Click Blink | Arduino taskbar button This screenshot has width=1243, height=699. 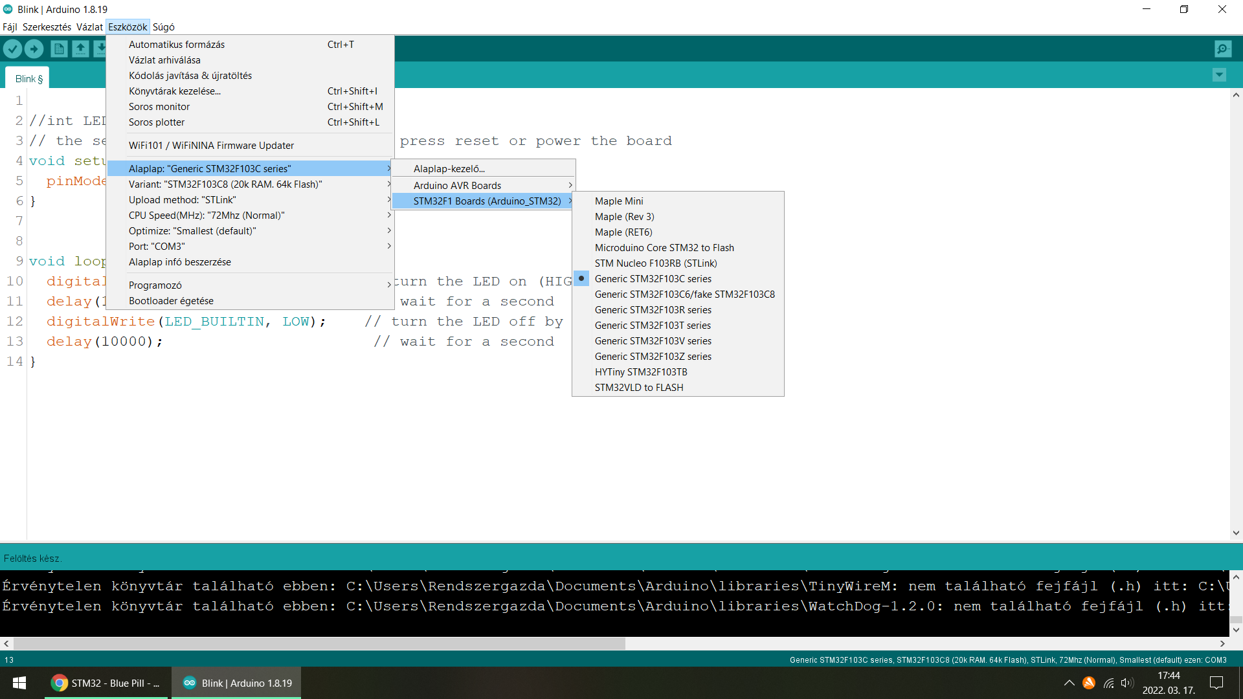coord(237,683)
